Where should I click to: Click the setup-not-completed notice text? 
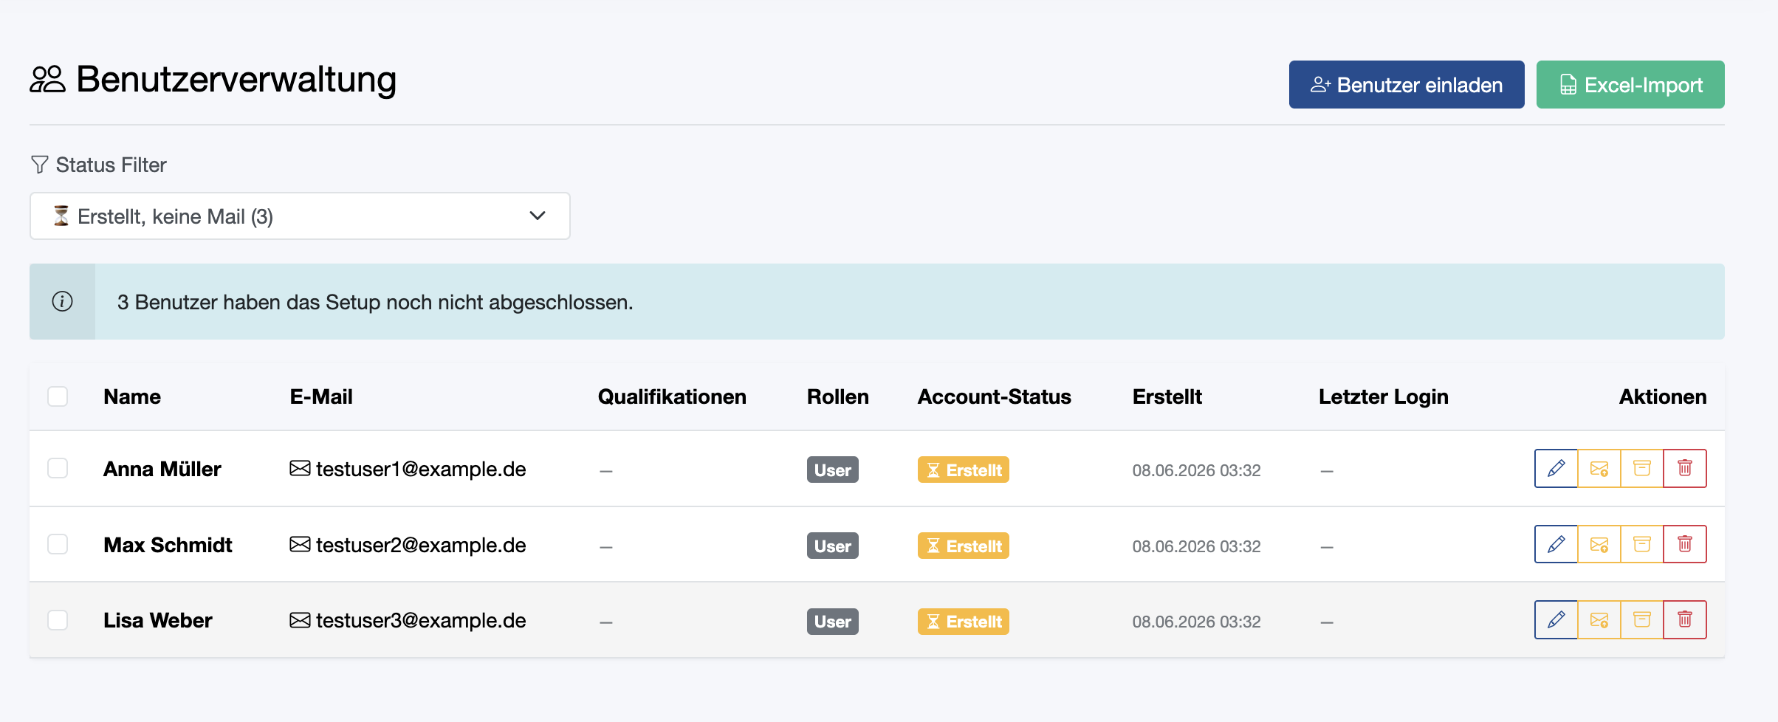coord(375,302)
